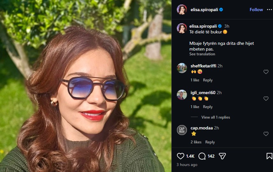Screen dimensions: 273x172
Task: Click See translation under the caption
Action: tap(202, 54)
